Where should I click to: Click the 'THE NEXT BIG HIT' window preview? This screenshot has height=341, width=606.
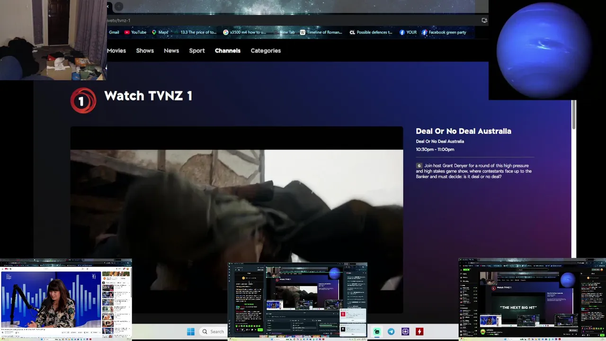click(532, 299)
